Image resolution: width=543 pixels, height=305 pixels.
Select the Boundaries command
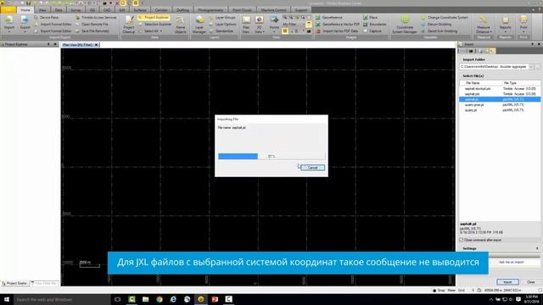pyautogui.click(x=375, y=25)
